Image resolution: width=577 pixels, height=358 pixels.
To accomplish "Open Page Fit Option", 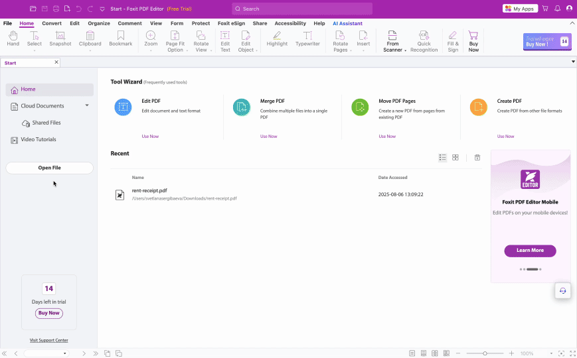I will [175, 41].
